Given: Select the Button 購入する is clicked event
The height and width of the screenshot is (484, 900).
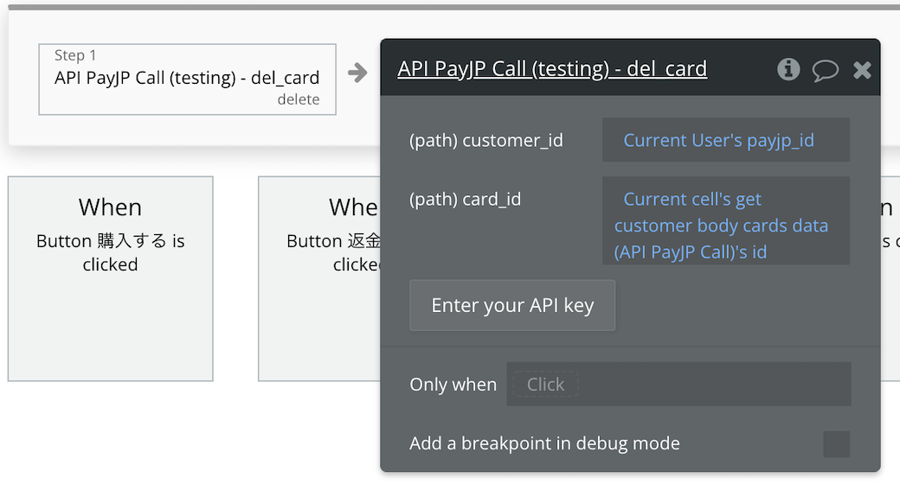Looking at the screenshot, I should (x=110, y=278).
